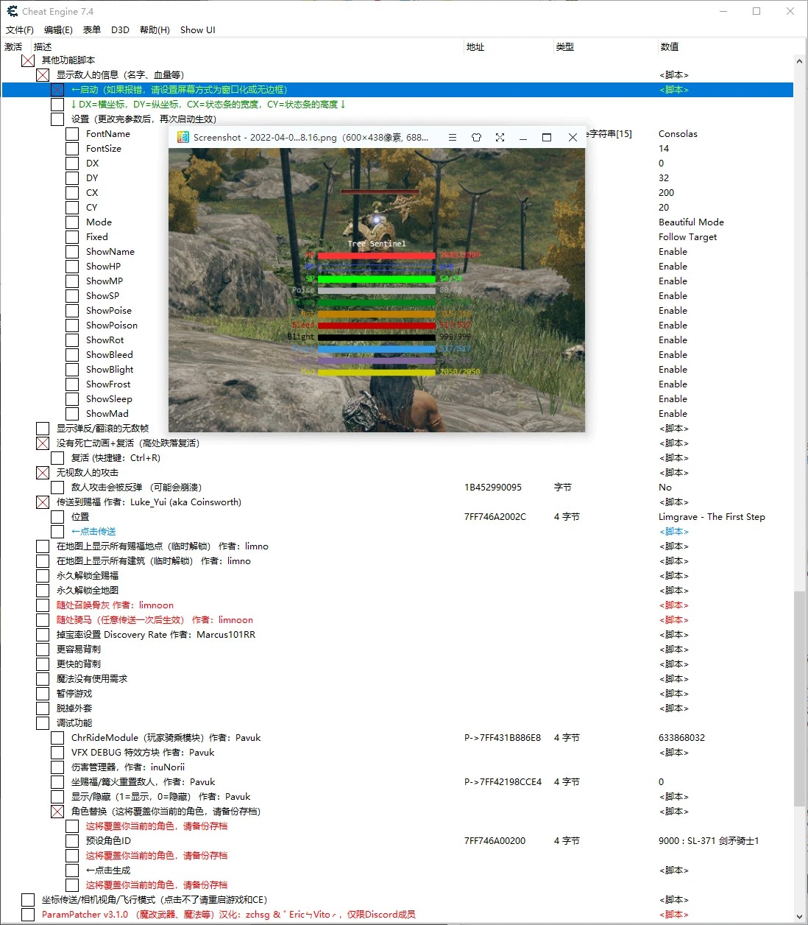Uncheck the 角色替换 checkbox
The width and height of the screenshot is (808, 925).
[x=57, y=812]
